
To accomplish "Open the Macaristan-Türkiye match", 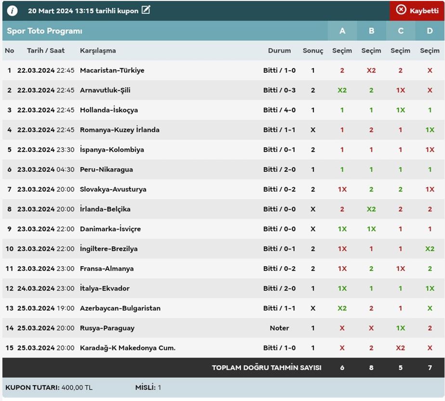I will click(x=112, y=70).
